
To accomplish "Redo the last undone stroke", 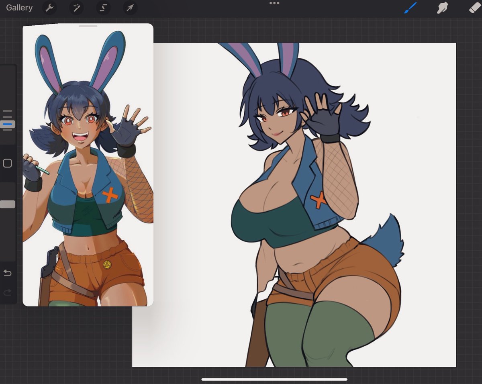I will click(x=7, y=293).
